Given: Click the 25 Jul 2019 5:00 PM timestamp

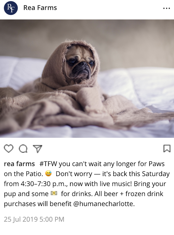Looking at the screenshot, I should pos(34,219).
